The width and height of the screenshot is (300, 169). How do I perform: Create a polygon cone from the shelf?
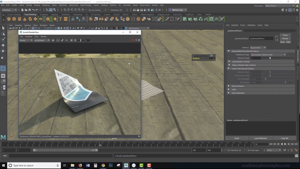click(x=24, y=19)
